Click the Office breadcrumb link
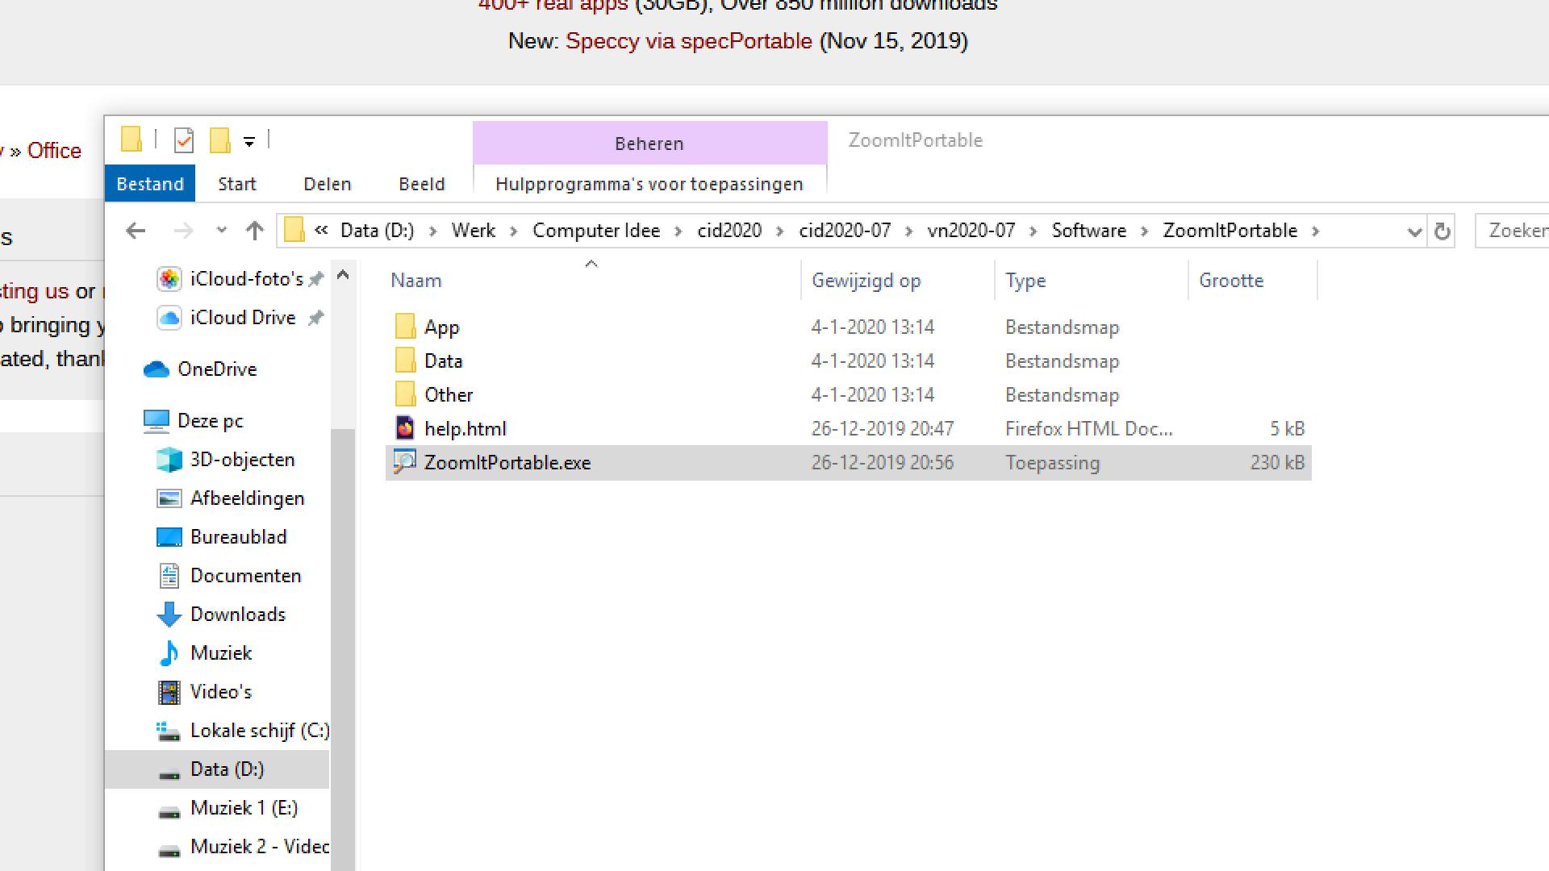Image resolution: width=1549 pixels, height=871 pixels. (54, 151)
